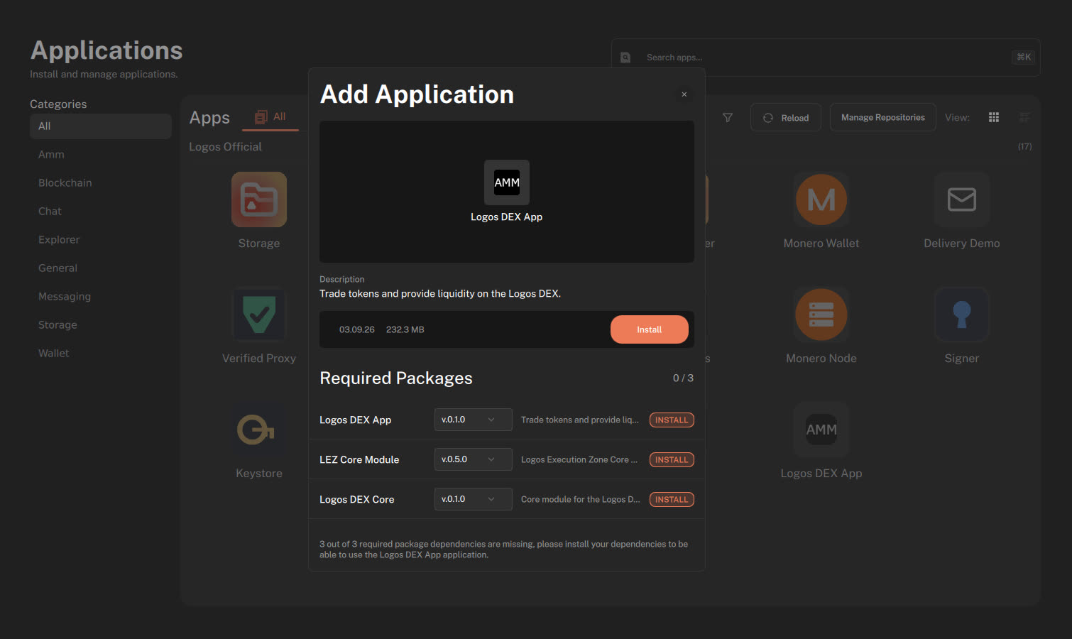Image resolution: width=1072 pixels, height=639 pixels.
Task: Click the 03.09.26 date text
Action: pos(357,329)
